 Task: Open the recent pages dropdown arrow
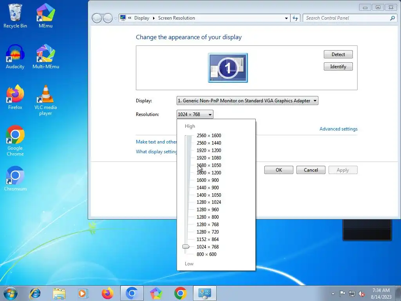(116, 18)
